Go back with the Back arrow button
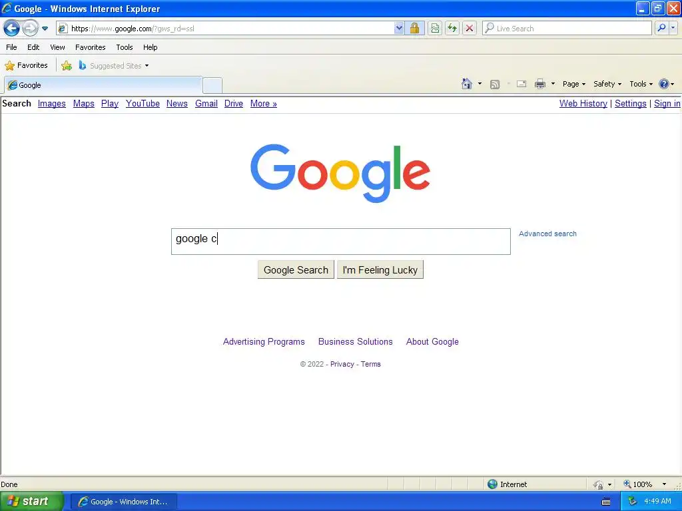The width and height of the screenshot is (682, 511). [11, 29]
